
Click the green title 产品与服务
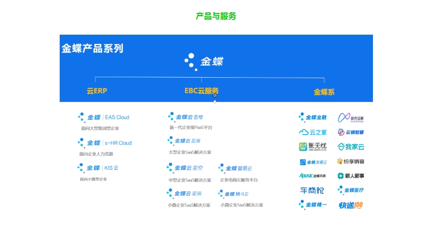[x=216, y=16]
